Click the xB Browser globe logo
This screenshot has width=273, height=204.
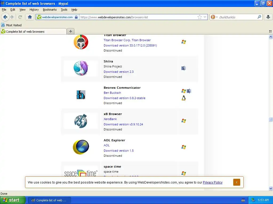81,121
